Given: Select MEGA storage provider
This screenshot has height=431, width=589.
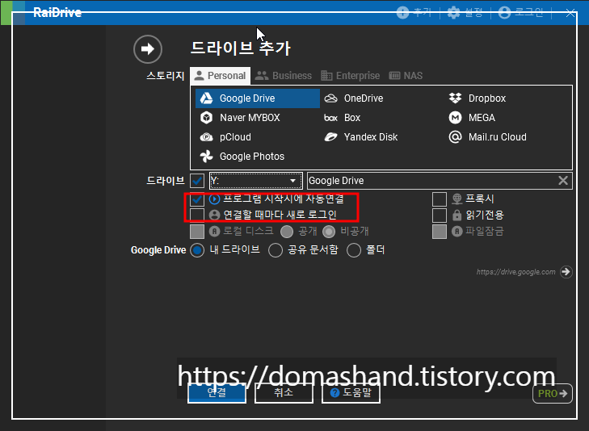Looking at the screenshot, I should click(x=472, y=118).
